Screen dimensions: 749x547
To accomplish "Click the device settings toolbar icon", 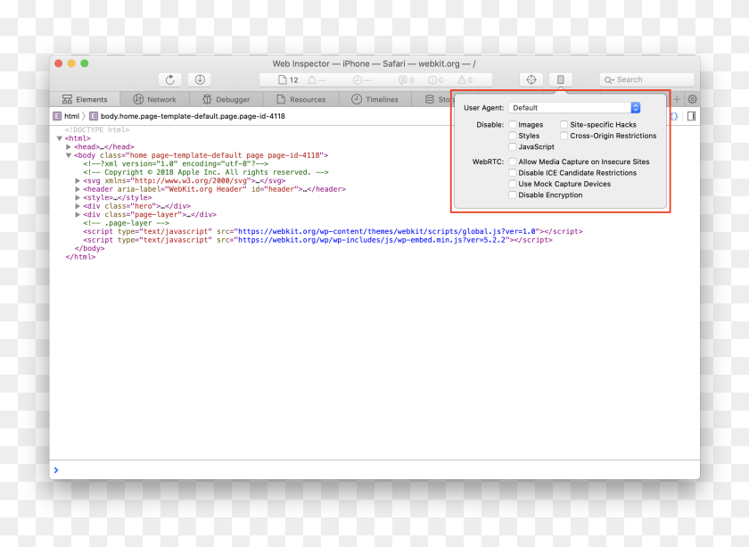I will click(561, 79).
